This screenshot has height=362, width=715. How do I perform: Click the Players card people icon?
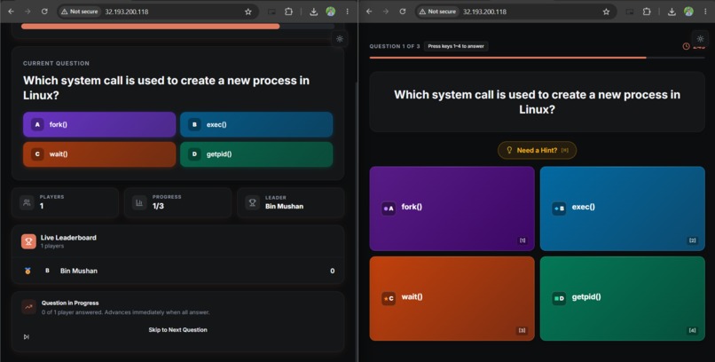(27, 202)
